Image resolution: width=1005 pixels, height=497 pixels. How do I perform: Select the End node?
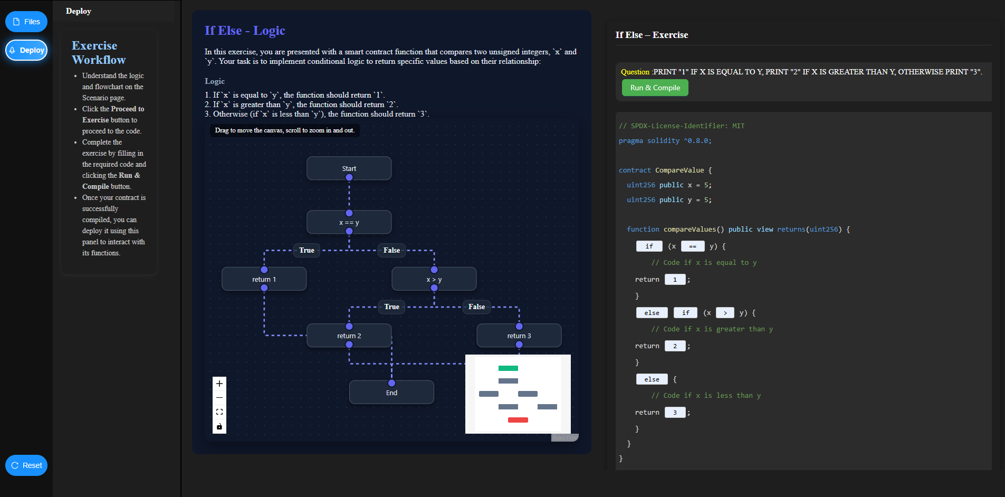[x=391, y=392]
